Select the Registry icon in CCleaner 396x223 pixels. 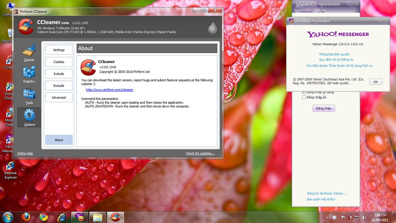pyautogui.click(x=29, y=74)
